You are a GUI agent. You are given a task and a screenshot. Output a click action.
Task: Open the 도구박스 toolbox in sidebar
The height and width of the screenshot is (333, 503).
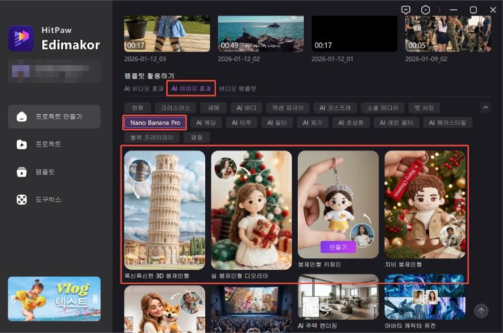(54, 199)
